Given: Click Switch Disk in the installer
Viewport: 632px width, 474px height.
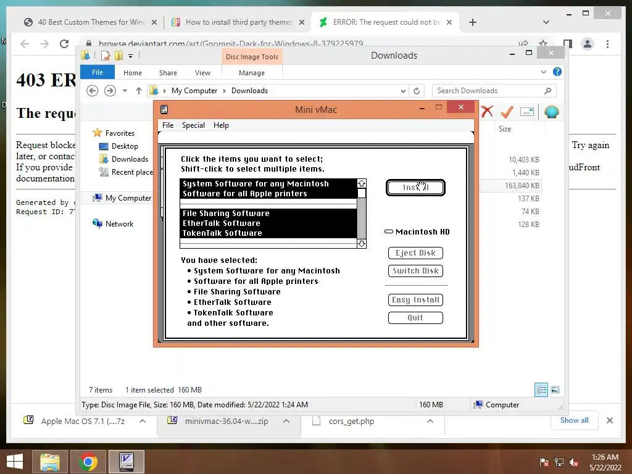Looking at the screenshot, I should (x=415, y=270).
